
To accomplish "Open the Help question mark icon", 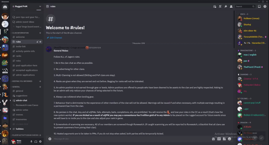I will (x=265, y=6).
